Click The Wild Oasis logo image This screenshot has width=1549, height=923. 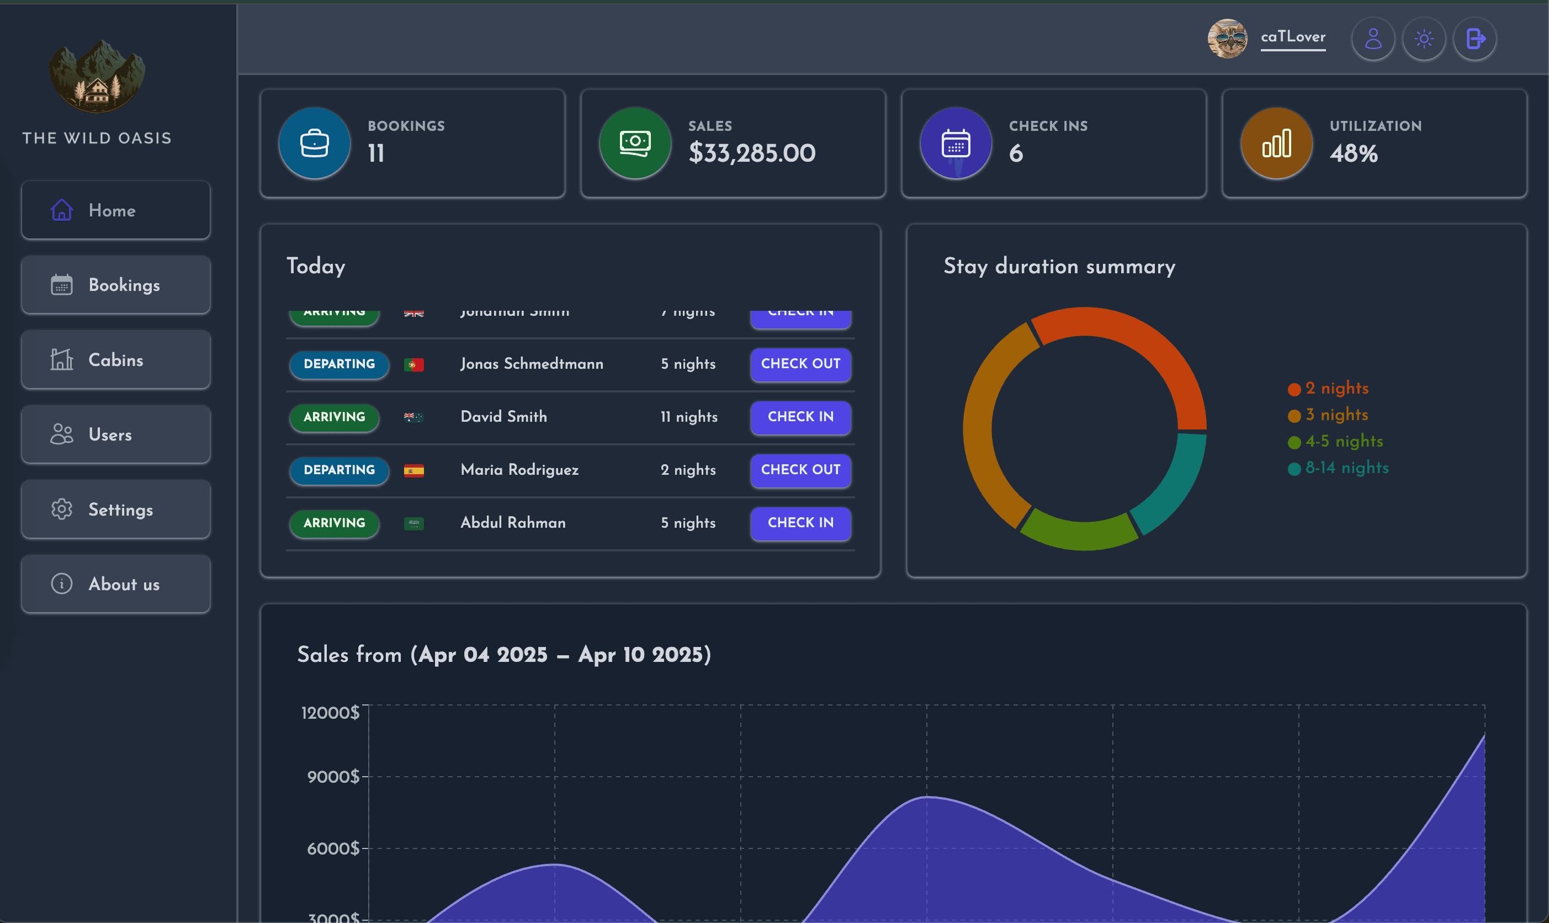[x=97, y=77]
